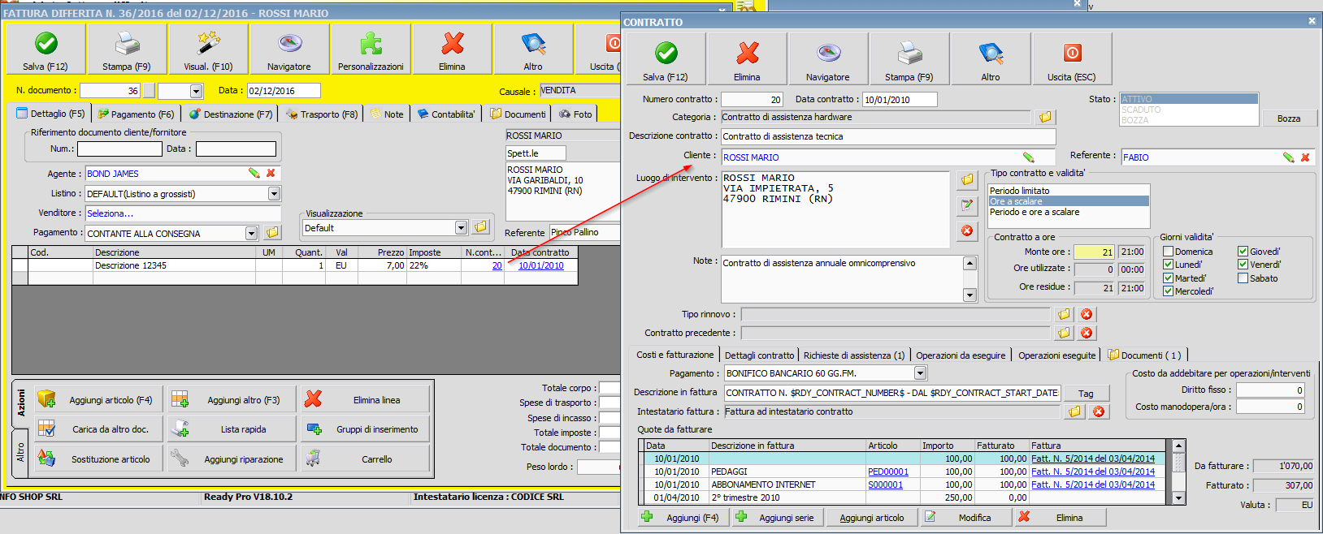Click the pencil edit icon for Referente FABIO

click(x=1288, y=157)
